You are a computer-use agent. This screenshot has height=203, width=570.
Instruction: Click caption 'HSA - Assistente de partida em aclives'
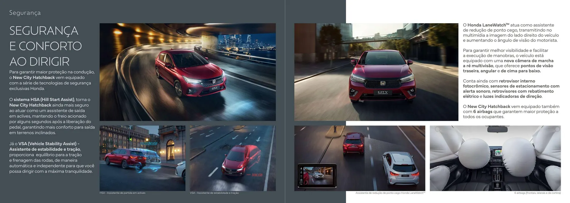[x=123, y=193]
